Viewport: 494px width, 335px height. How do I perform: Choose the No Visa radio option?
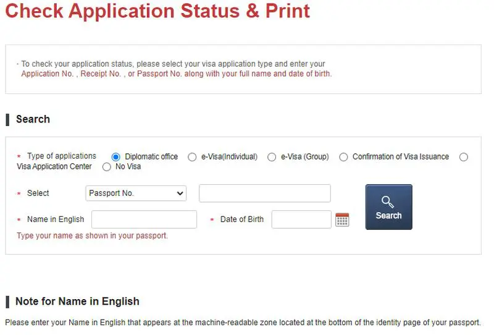107,167
